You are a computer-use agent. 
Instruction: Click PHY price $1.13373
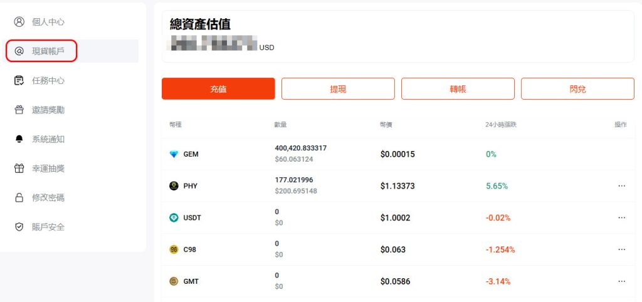(397, 186)
